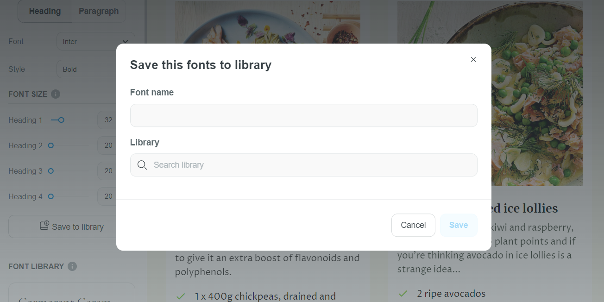
Task: Cancel saving the fonts
Action: click(x=413, y=225)
